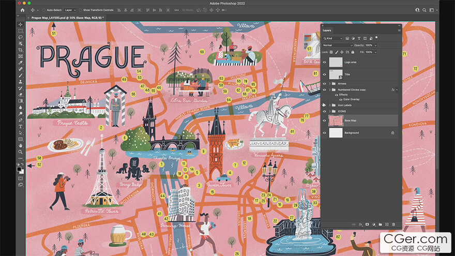Open the Normal blend mode dropdown

pyautogui.click(x=338, y=46)
